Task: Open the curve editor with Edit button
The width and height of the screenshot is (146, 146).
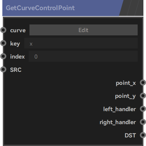Action: pos(83,30)
